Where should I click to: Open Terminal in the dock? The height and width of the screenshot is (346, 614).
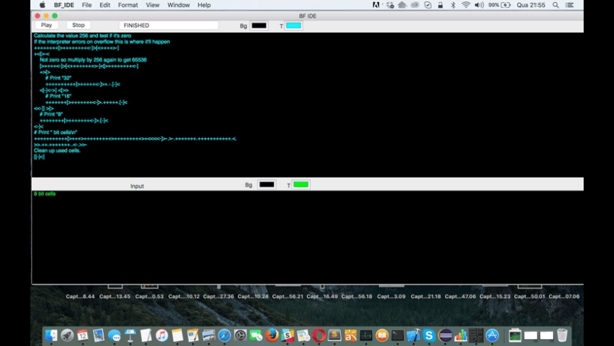coord(397,335)
